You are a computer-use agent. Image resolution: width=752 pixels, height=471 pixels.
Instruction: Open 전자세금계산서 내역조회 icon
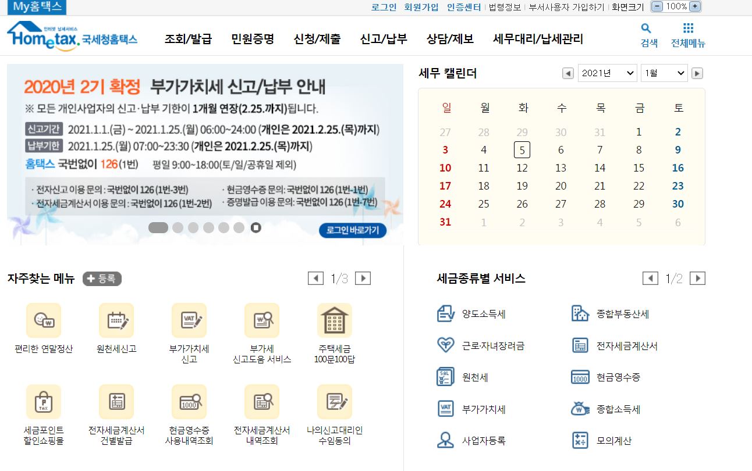(262, 402)
